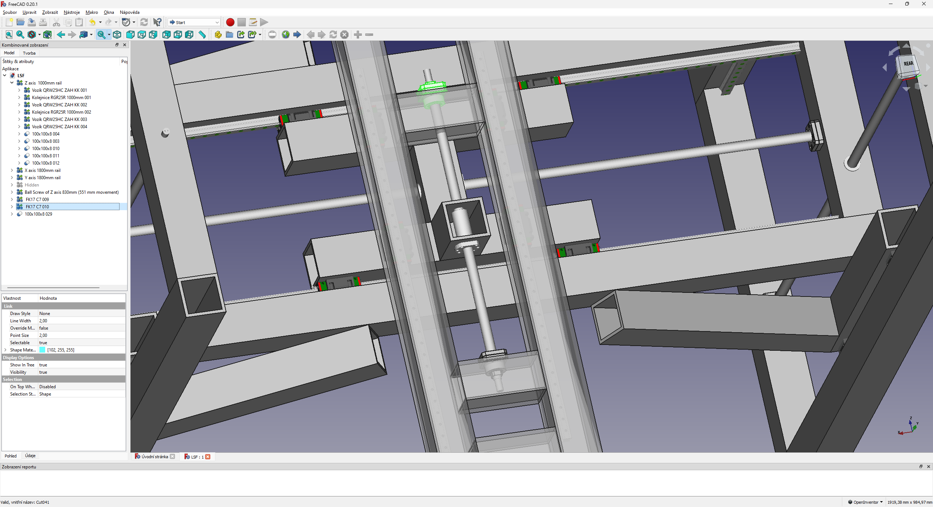Click the Fit All view icon
Image resolution: width=933 pixels, height=507 pixels.
[x=9, y=35]
